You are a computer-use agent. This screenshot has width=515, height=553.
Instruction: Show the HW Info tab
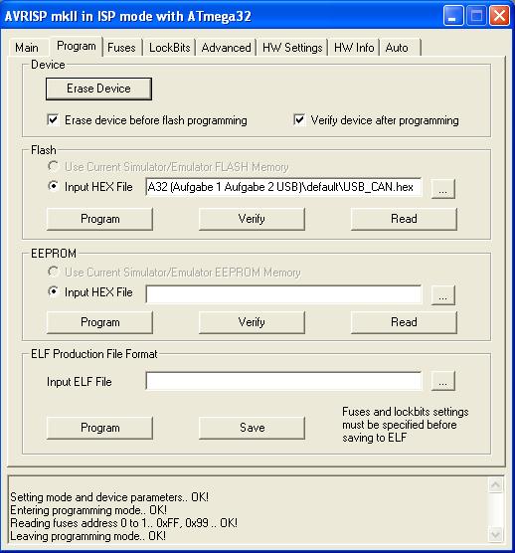354,48
